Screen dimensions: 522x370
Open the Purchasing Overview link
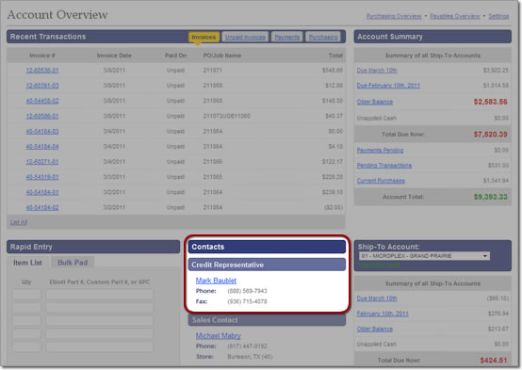[x=394, y=16]
